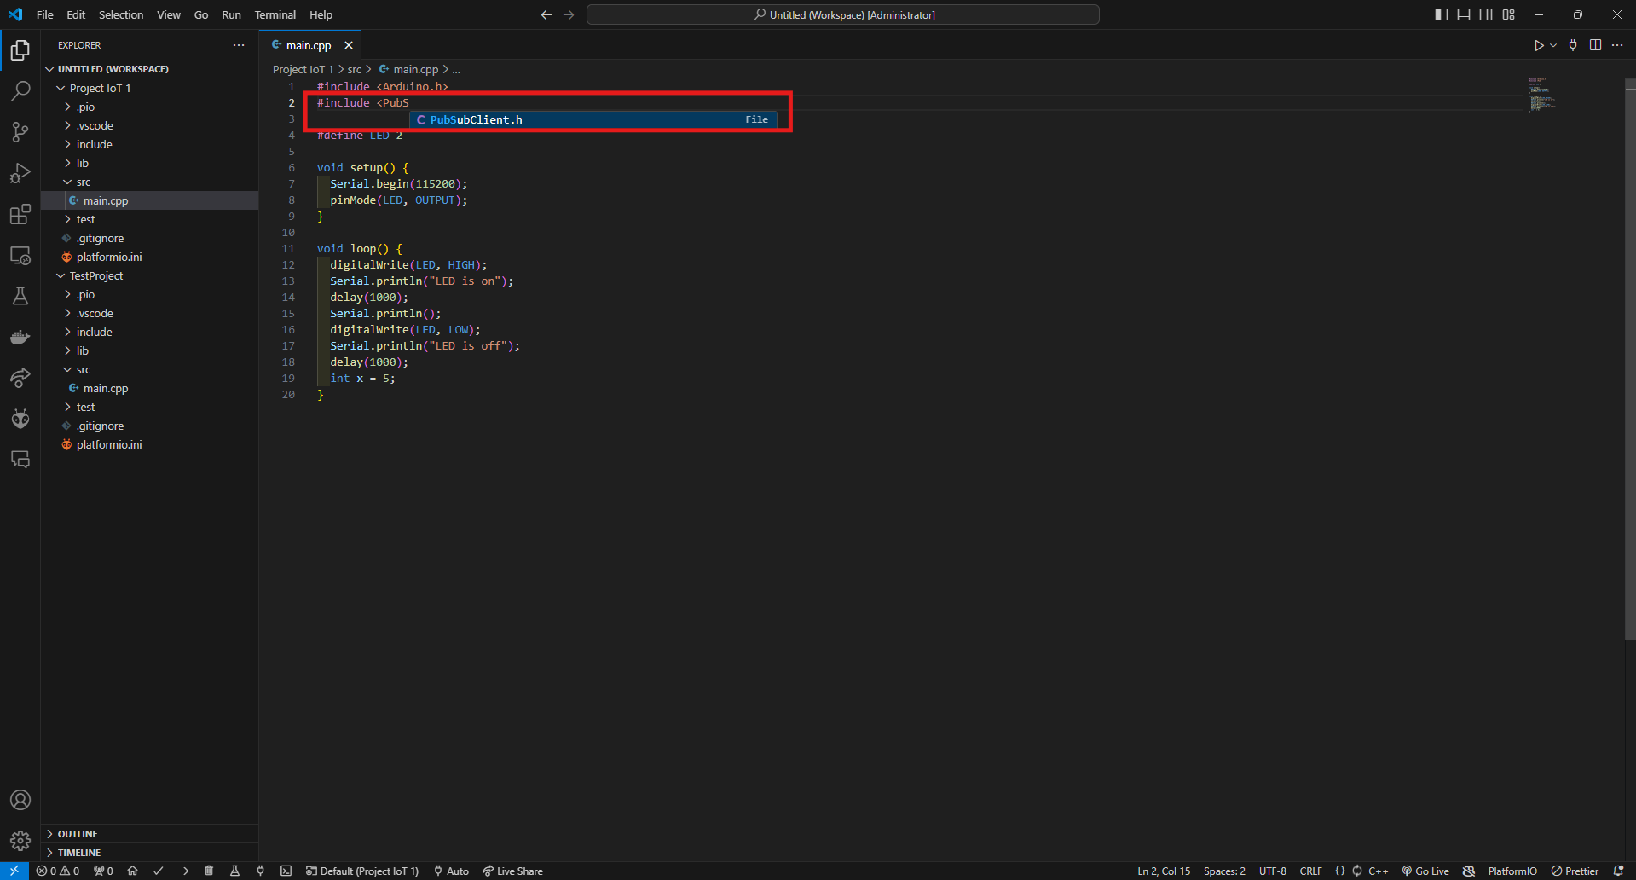Click ports forwarded indicator in status bar

click(x=103, y=871)
